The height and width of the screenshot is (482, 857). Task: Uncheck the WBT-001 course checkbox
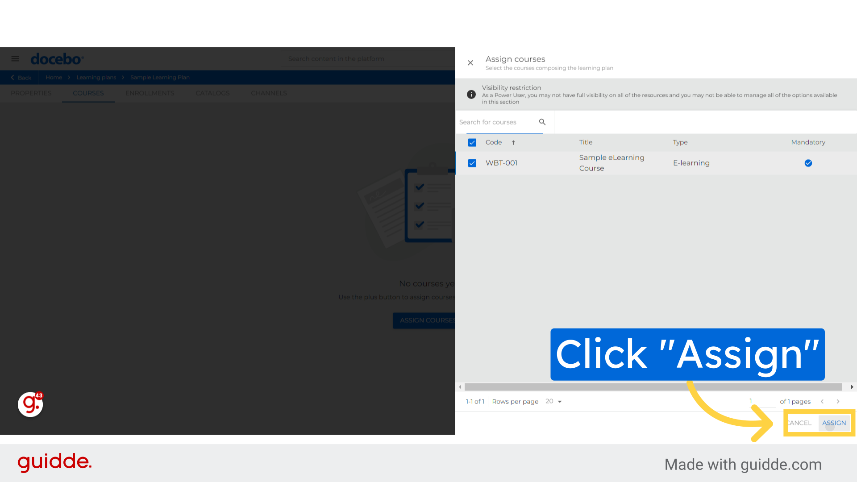tap(472, 163)
